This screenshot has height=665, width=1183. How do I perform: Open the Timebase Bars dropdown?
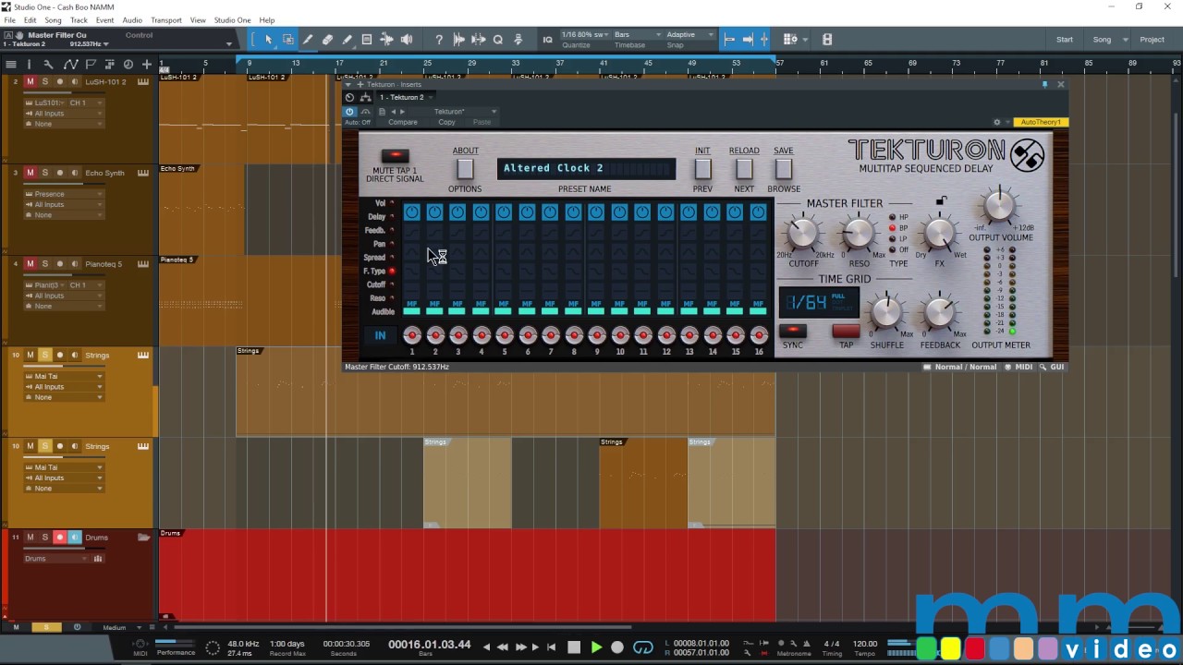(638, 35)
